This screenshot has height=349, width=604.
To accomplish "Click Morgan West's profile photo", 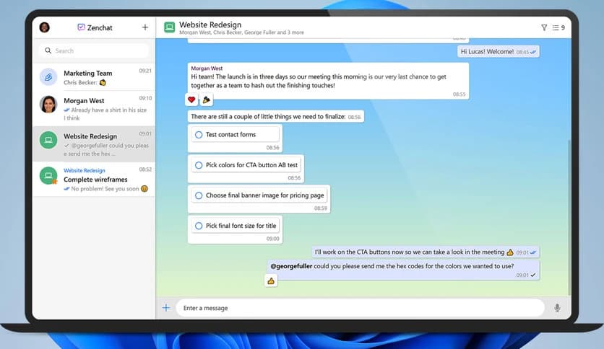I will (x=48, y=105).
